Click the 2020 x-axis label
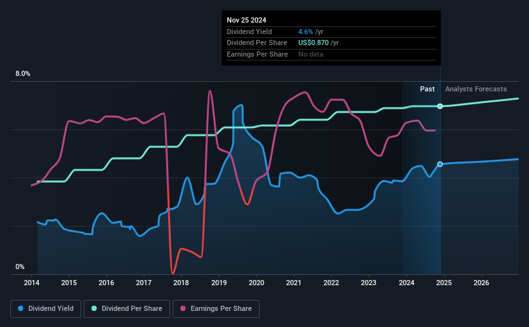 pos(256,283)
